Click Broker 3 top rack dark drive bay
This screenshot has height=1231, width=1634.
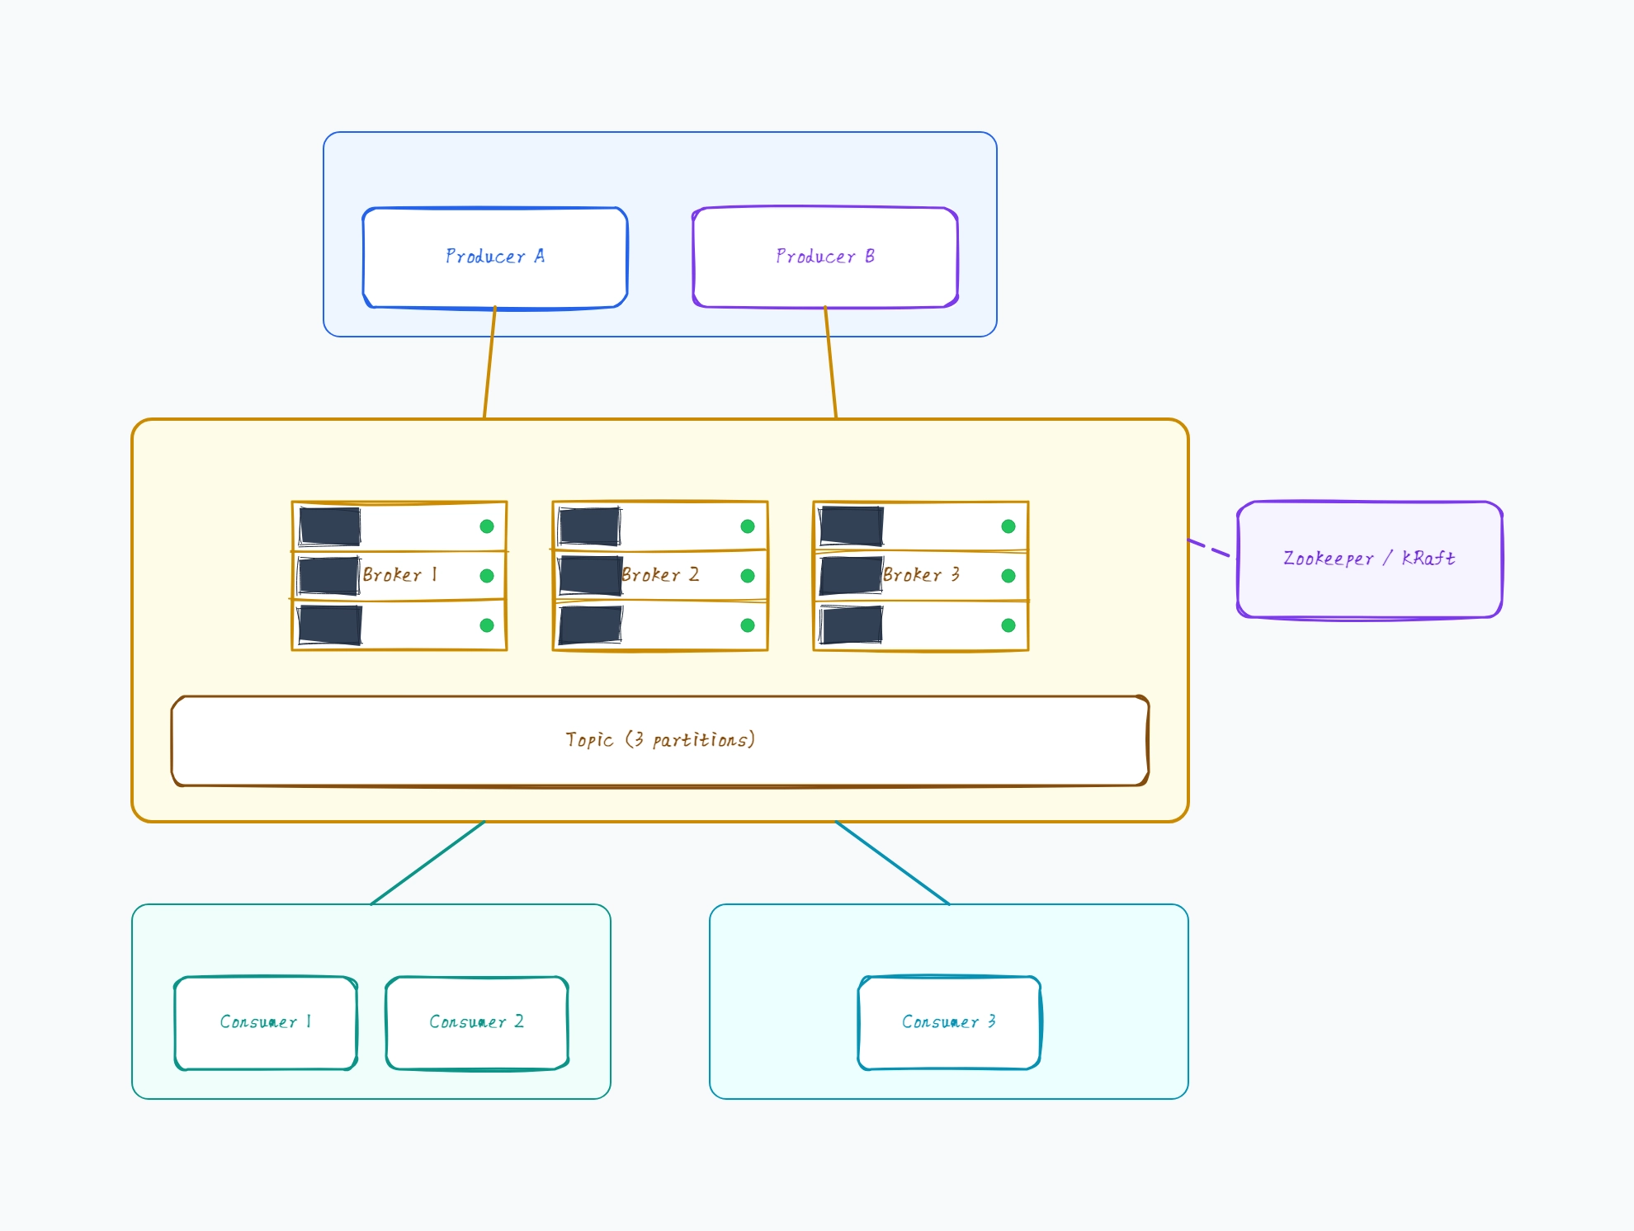(852, 526)
